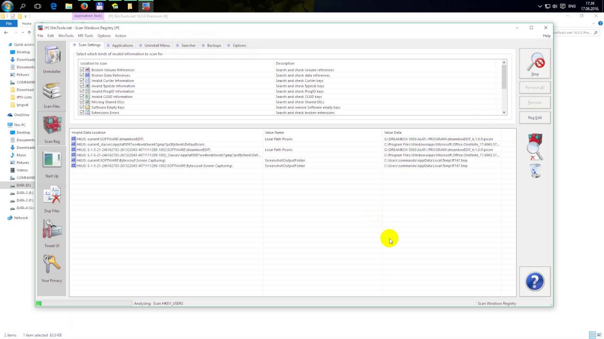This screenshot has width=604, height=339.
Task: Open the WinTools menu
Action: 66,36
